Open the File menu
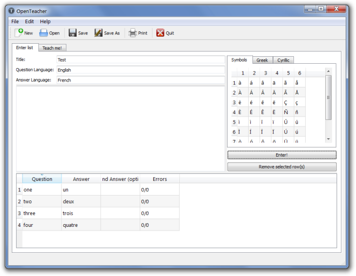Image resolution: width=356 pixels, height=276 pixels. pyautogui.click(x=15, y=22)
